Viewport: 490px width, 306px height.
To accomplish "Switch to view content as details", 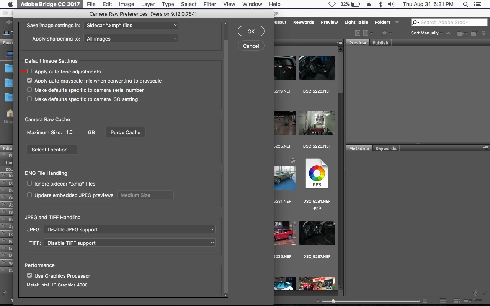I will click(468, 301).
